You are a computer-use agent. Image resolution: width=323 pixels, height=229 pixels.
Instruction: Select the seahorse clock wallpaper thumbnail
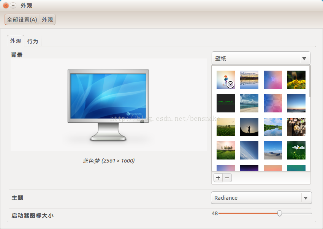click(x=226, y=80)
